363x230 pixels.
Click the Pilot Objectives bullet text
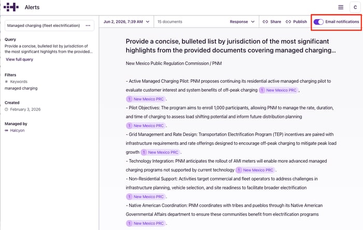click(230, 112)
